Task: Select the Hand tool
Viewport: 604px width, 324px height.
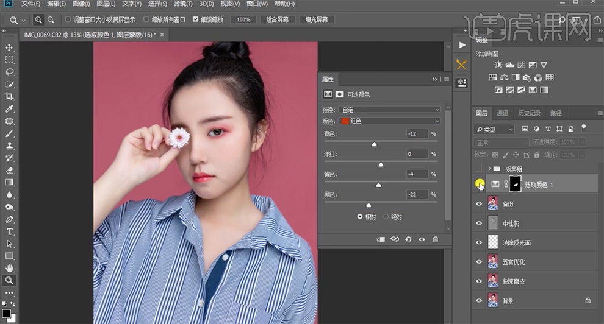Action: click(10, 268)
